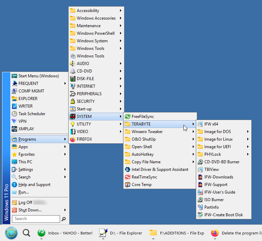Screen dimensions: 262x241
Task: Choose the Run... menu entry
Action: [24, 192]
